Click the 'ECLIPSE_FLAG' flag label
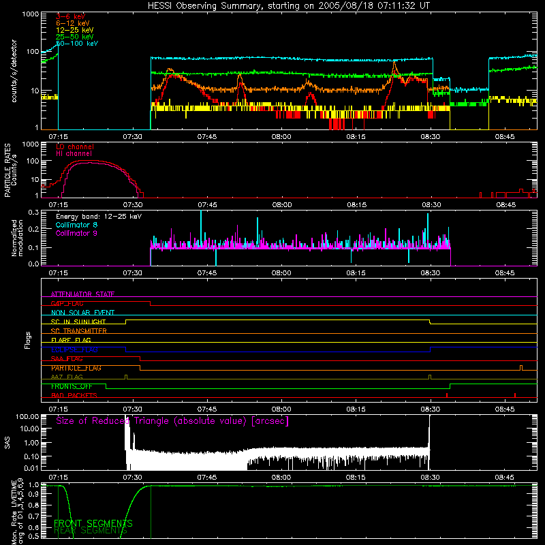 click(x=74, y=349)
